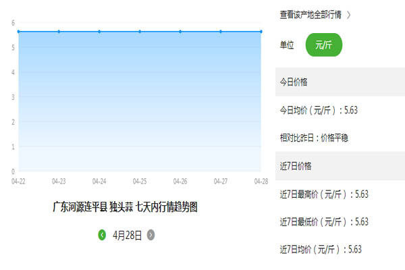Select the 04-24 data point on line
This screenshot has width=405, height=270.
(100, 31)
